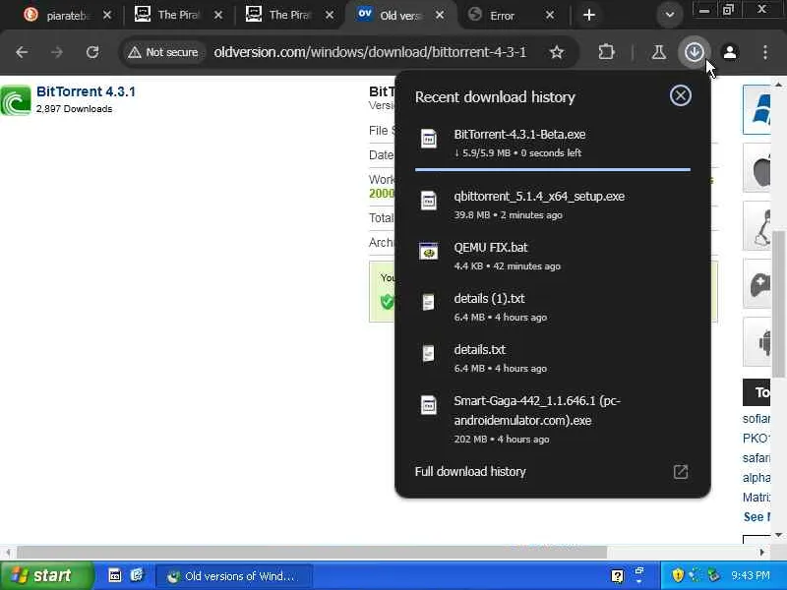Open a new tab with plus button
This screenshot has height=590, width=787.
click(x=588, y=15)
